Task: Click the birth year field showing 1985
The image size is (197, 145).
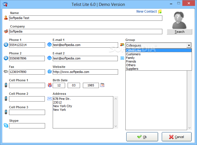Action: 91,85
